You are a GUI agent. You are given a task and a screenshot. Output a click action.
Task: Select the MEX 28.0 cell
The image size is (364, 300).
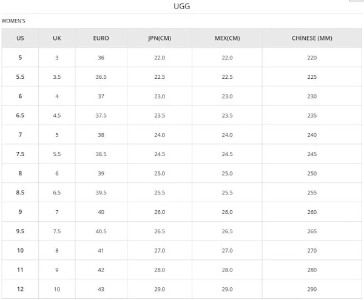coord(227,270)
